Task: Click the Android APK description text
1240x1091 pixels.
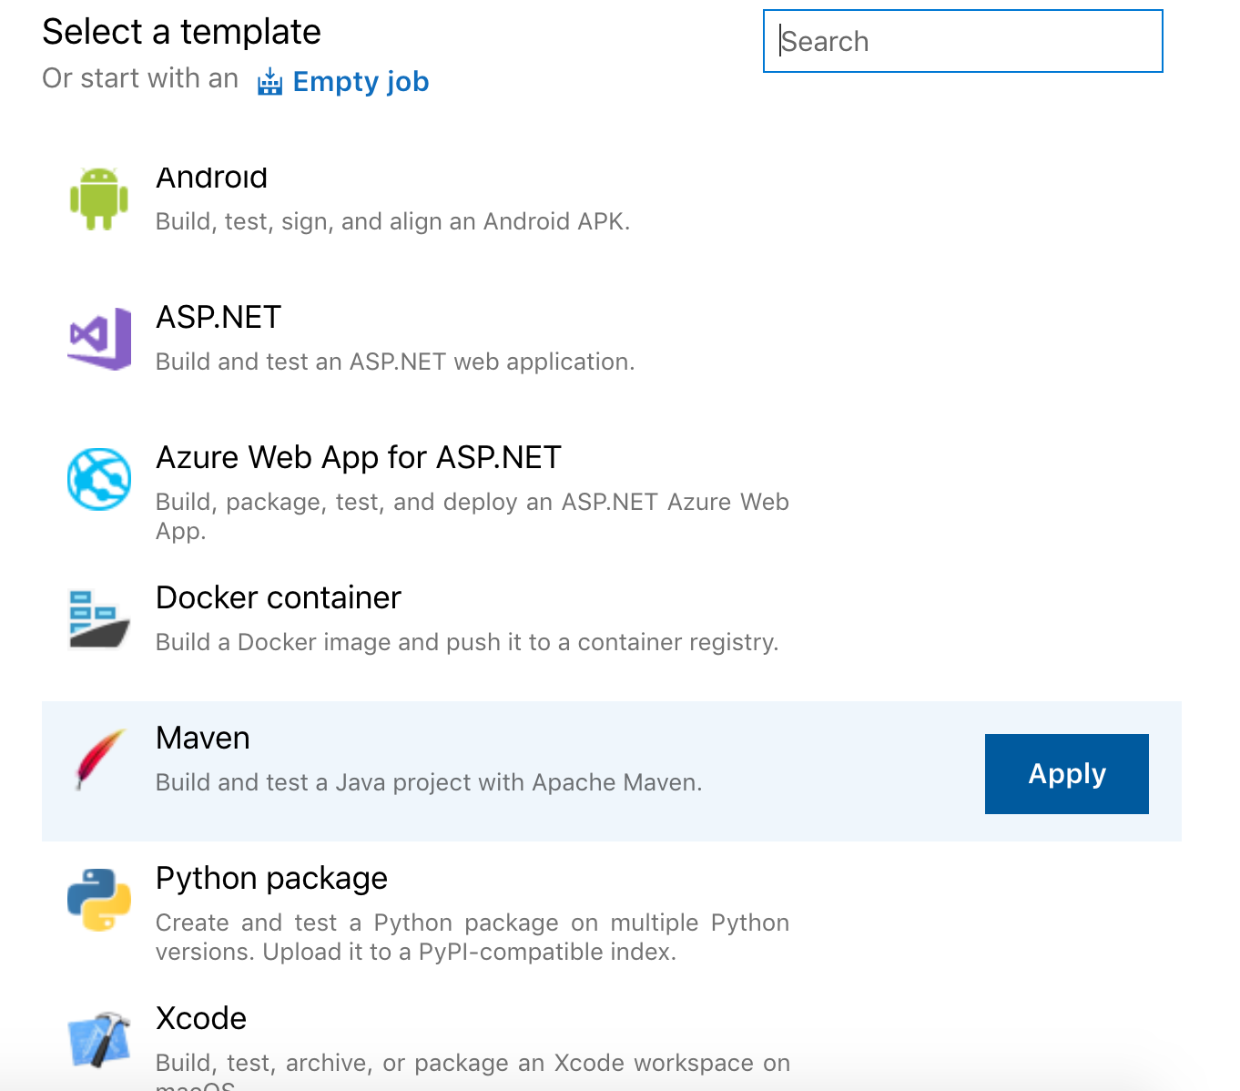Action: 392,221
